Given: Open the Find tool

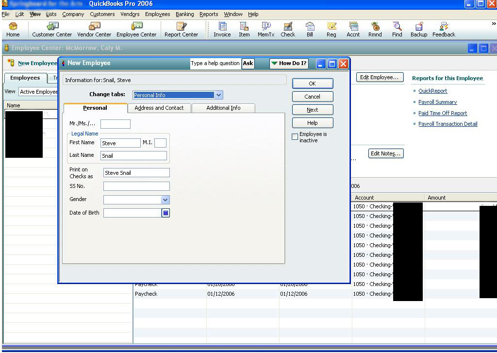Looking at the screenshot, I should click(x=397, y=30).
